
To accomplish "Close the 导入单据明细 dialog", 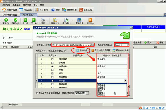I will [131, 28].
